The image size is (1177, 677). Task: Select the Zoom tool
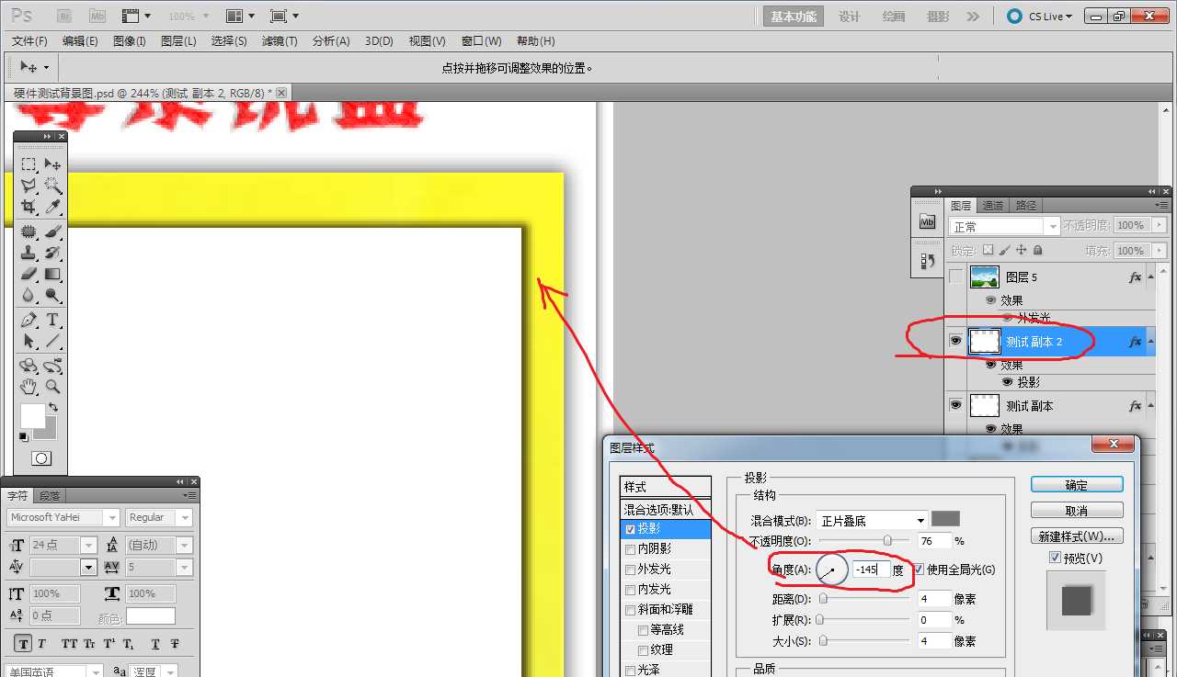[53, 387]
